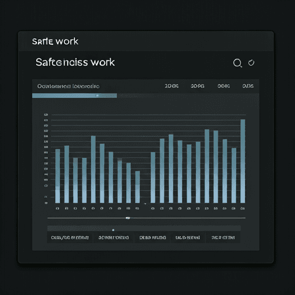Image resolution: width=295 pixels, height=295 pixels.
Task: Click the refresh icon beside the magnifier
Action: 251,63
